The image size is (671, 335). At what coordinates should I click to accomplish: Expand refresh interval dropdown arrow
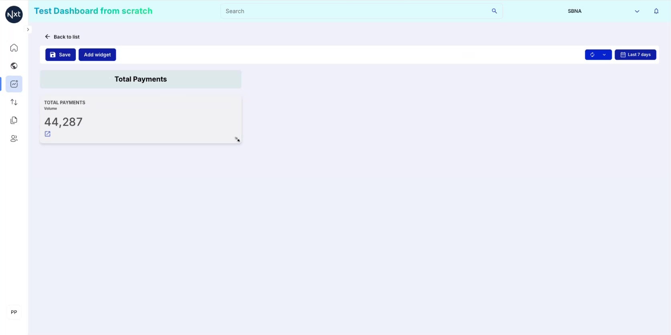click(x=604, y=55)
